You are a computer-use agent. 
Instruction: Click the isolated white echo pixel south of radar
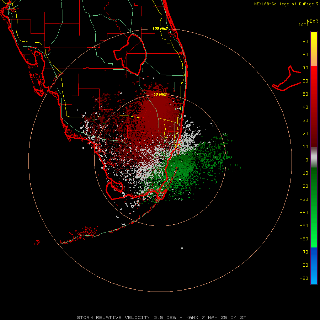point(182,248)
